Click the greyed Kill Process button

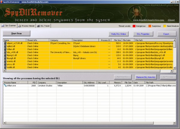(168, 77)
